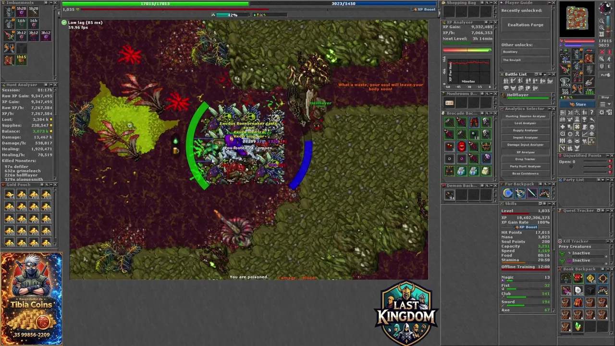Toggle the running-figure chase mode
Viewport: 615px width, 346px height.
point(609,59)
